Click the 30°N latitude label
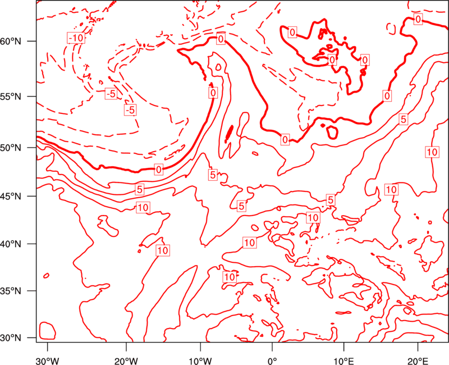449x365 pixels. click(x=11, y=338)
